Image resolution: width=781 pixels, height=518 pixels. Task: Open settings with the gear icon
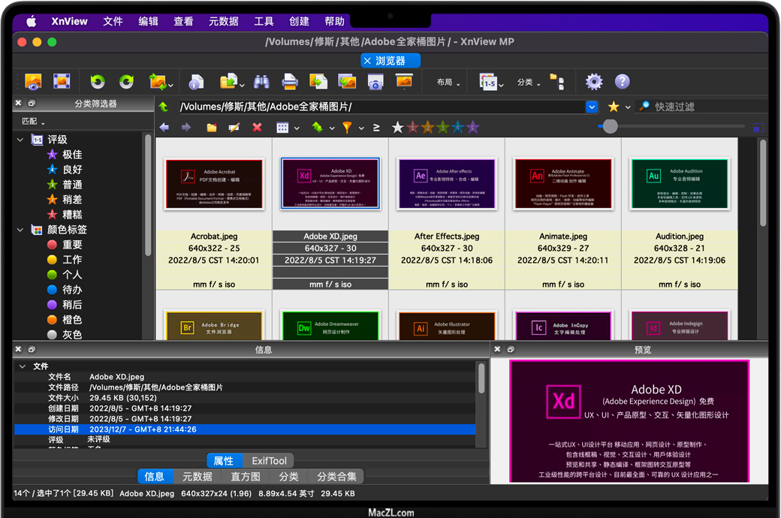click(x=594, y=82)
